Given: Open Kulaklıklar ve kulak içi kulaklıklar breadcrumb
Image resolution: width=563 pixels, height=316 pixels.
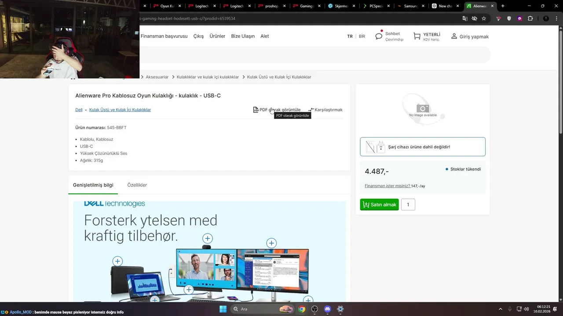Looking at the screenshot, I should (x=208, y=77).
